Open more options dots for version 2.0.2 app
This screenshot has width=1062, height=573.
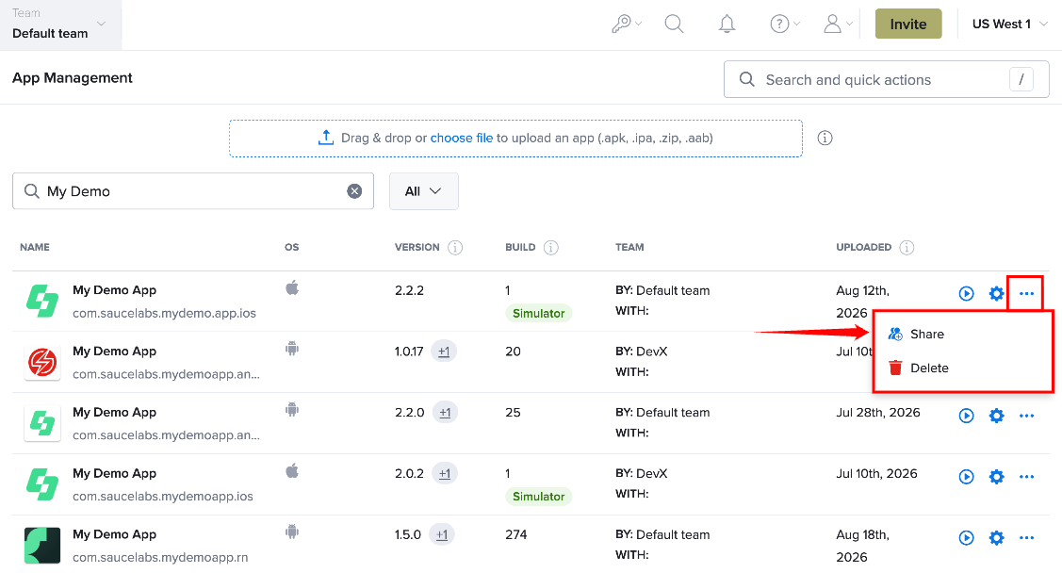click(1026, 476)
